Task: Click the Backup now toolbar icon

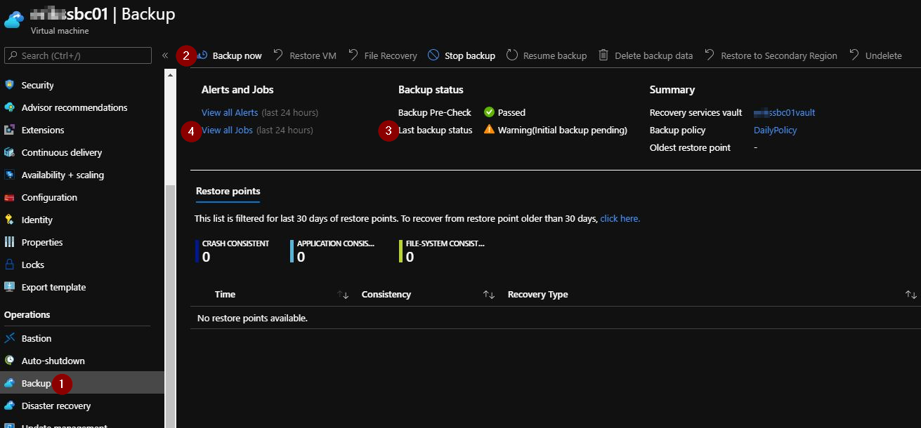Action: [x=204, y=55]
